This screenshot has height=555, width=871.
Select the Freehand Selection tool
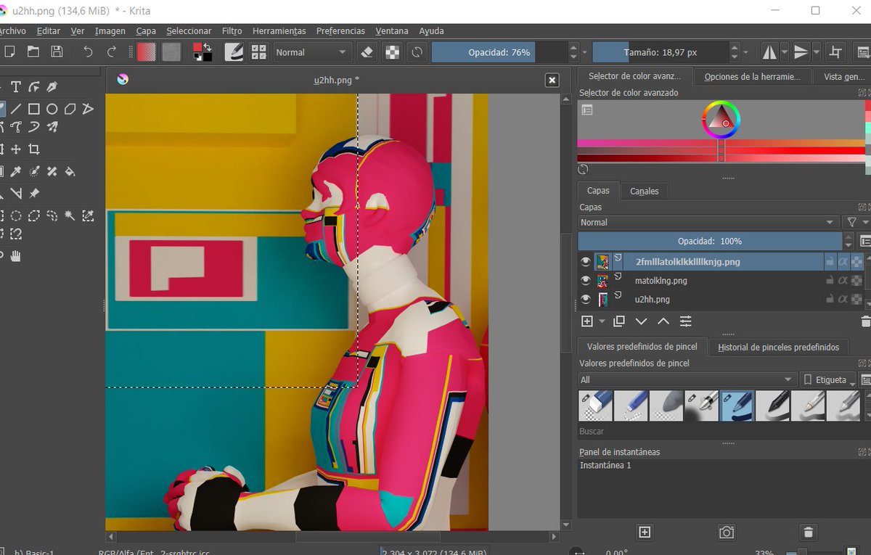pos(52,215)
